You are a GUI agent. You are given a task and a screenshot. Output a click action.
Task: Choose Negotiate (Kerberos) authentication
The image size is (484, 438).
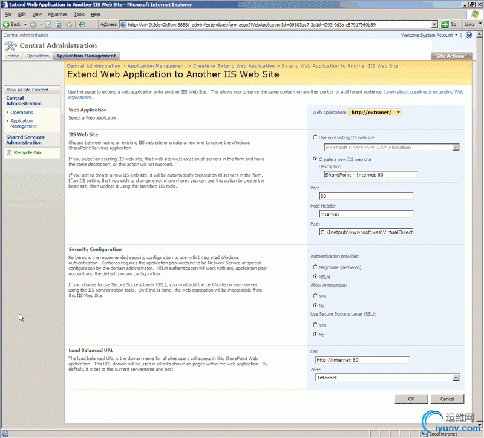tap(315, 267)
